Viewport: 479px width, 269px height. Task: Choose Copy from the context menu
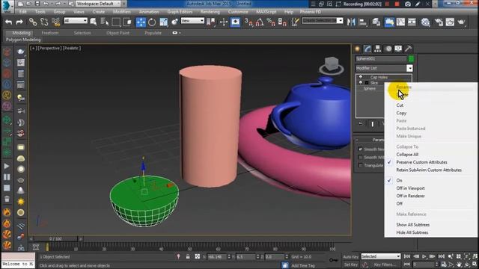tap(401, 113)
